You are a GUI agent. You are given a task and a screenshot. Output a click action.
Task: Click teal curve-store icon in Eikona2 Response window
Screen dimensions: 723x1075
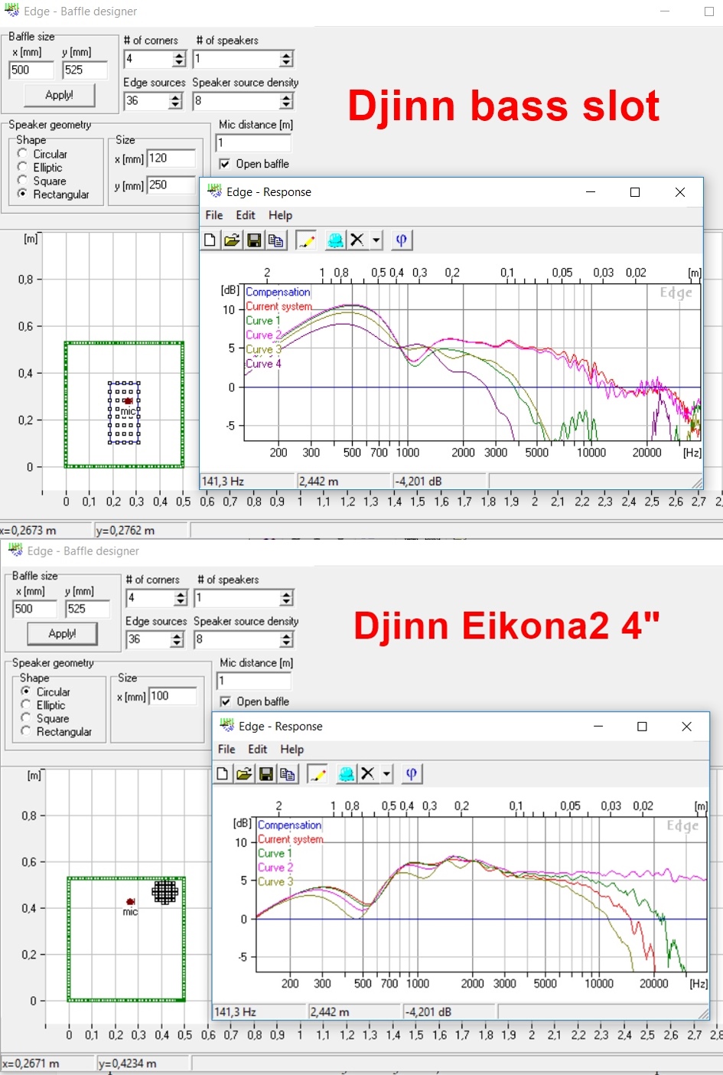click(347, 774)
